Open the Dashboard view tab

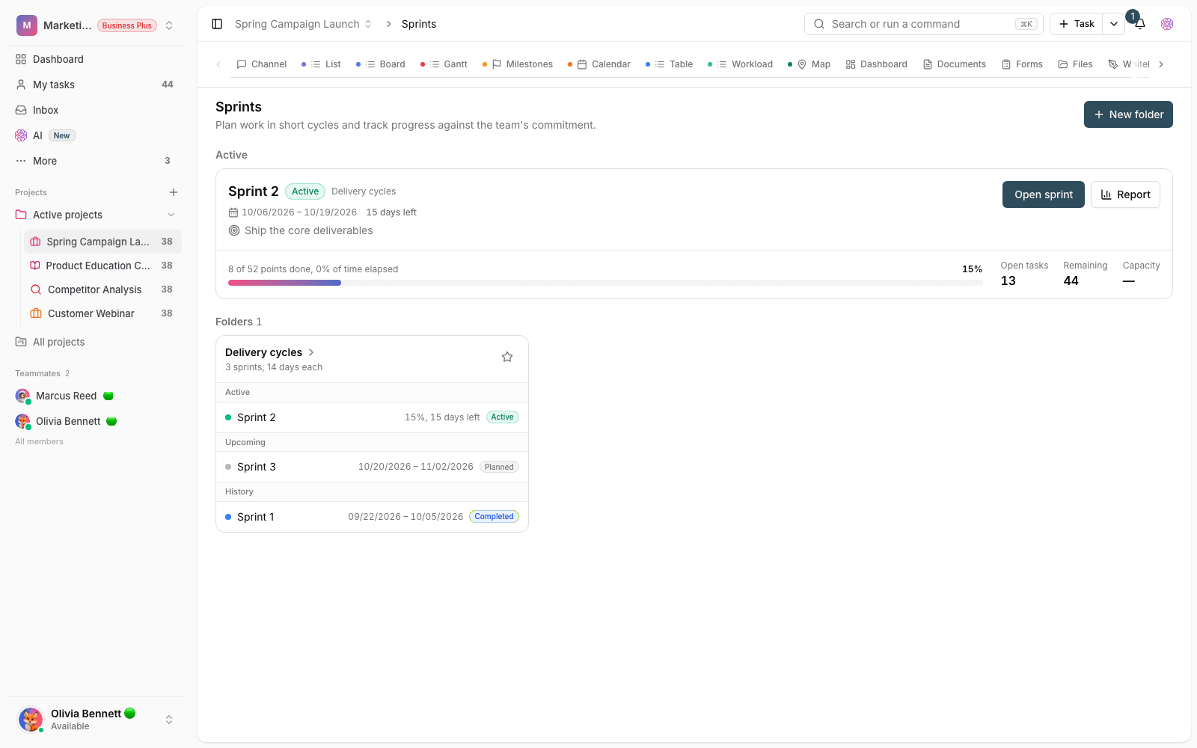[x=876, y=64]
